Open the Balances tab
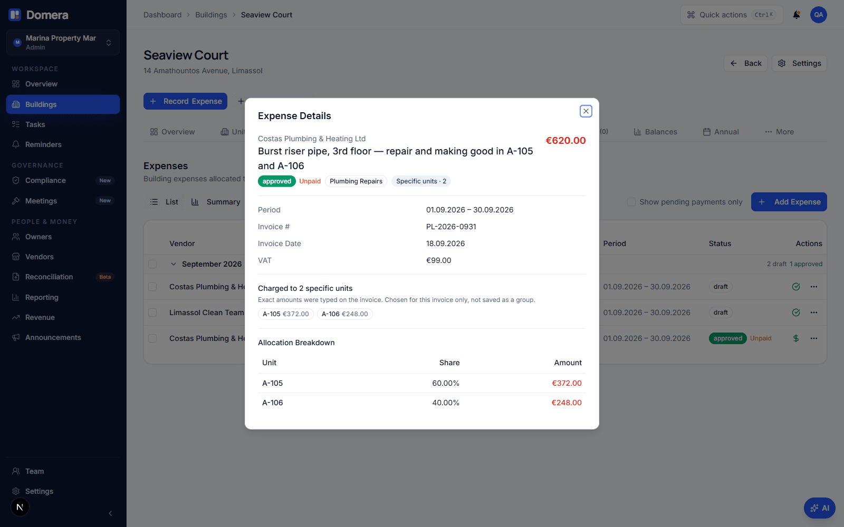Viewport: 844px width, 527px height. pyautogui.click(x=655, y=132)
